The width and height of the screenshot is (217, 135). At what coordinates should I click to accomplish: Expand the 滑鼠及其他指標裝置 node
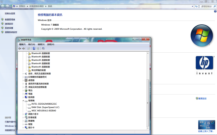pos(23,87)
